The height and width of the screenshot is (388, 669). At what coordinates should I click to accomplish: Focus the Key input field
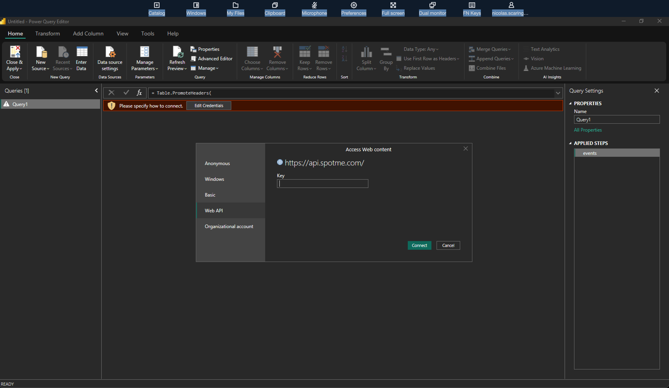click(x=322, y=183)
